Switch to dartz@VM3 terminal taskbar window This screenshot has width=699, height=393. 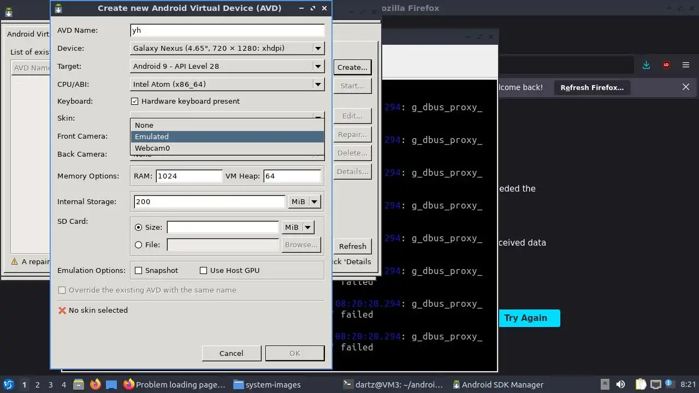tap(393, 385)
